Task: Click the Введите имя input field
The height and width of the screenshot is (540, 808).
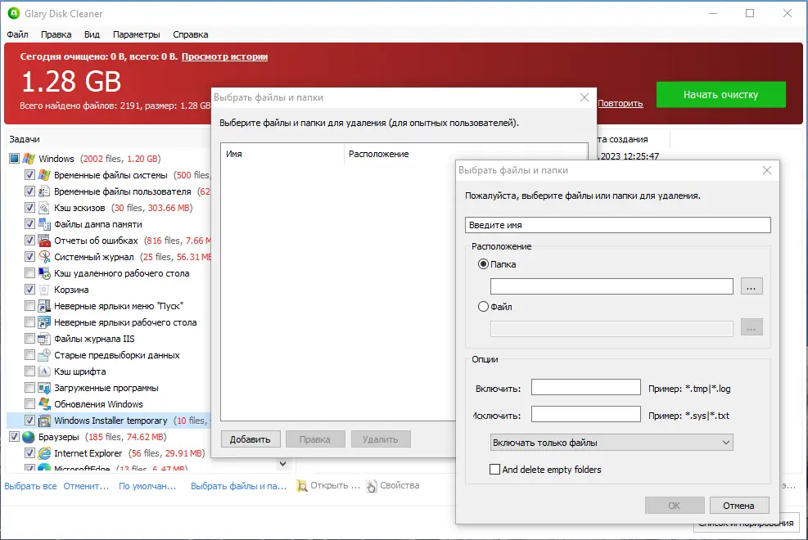Action: coord(618,225)
